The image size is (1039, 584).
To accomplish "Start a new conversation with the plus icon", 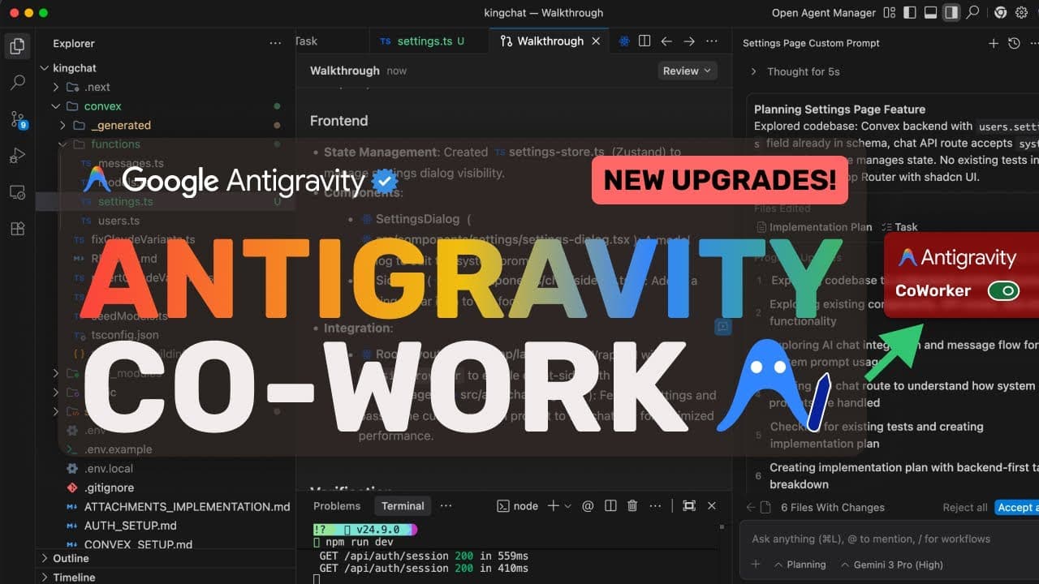I will point(993,43).
